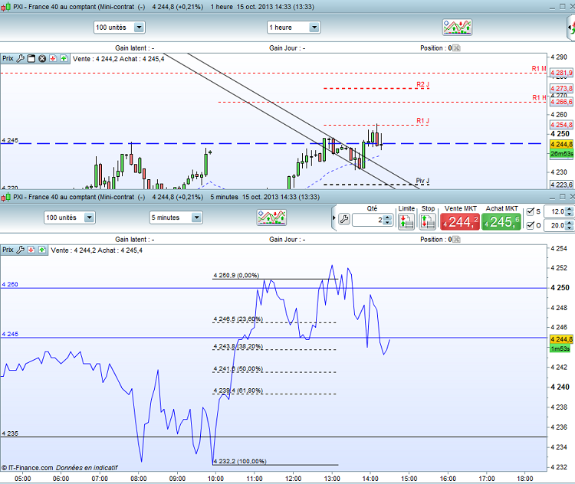Screen dimensions: 575x484
Task: Decrease the O value 20.0 stepper
Action: click(x=569, y=228)
